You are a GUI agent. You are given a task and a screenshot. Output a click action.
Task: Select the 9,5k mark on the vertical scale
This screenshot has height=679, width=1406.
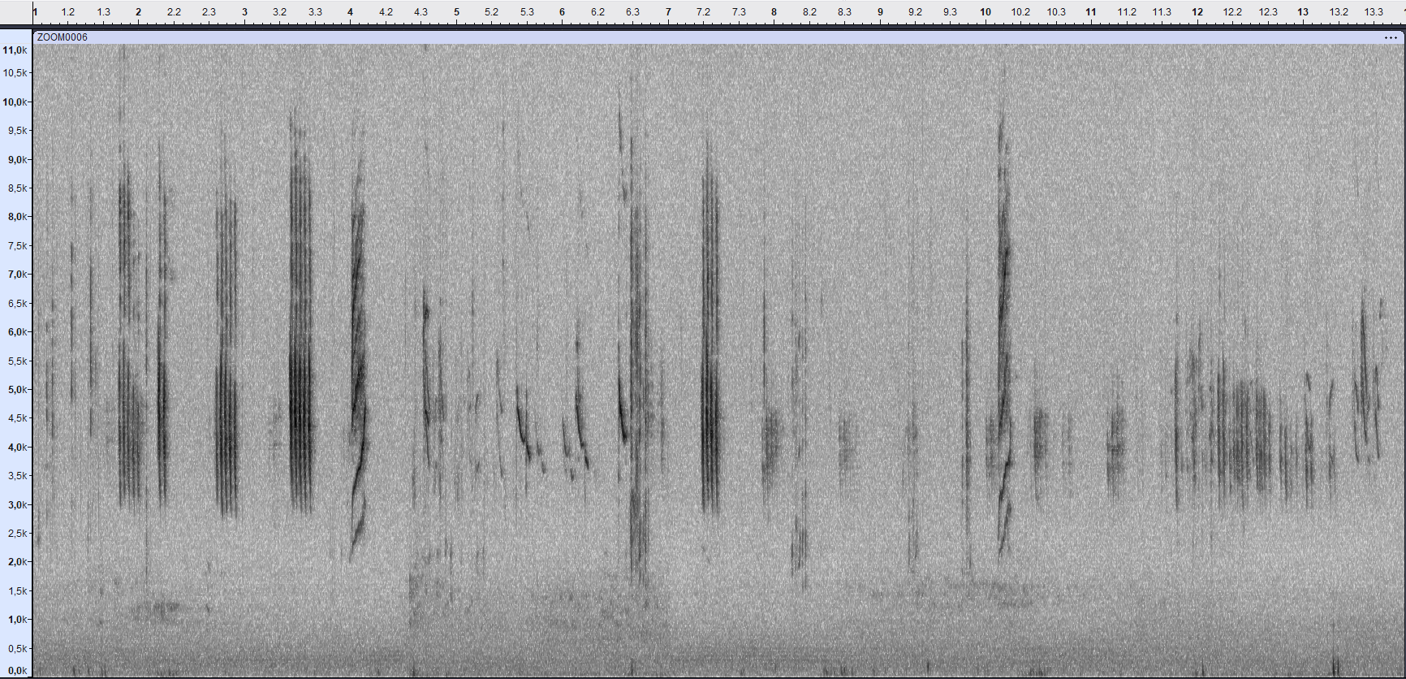coord(17,131)
